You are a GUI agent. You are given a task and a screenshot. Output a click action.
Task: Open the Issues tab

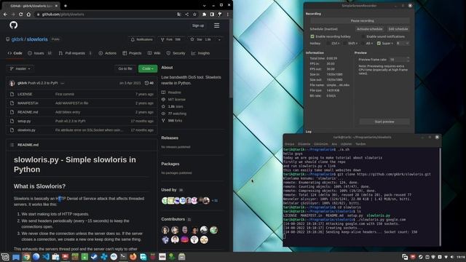pyautogui.click(x=39, y=53)
